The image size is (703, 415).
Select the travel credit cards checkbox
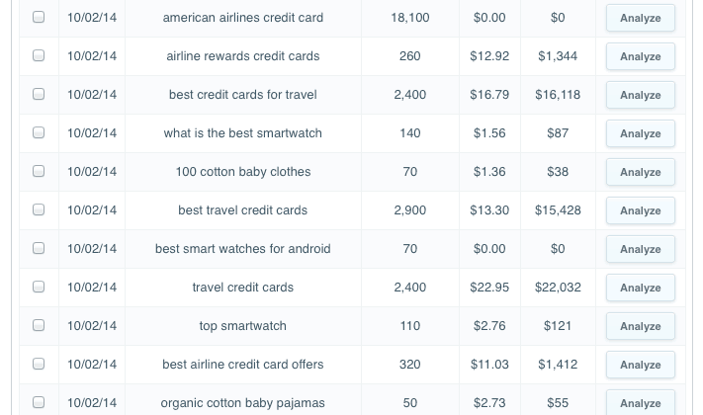[x=39, y=287]
